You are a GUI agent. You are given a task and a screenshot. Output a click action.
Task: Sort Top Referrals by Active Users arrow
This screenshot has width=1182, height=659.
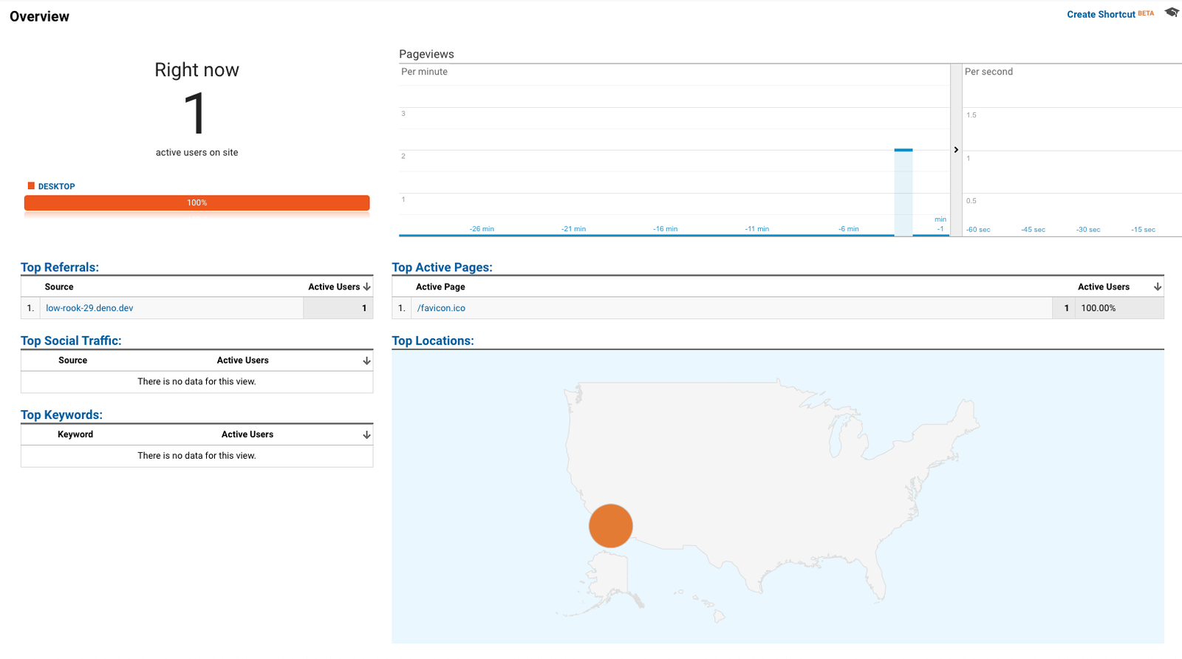coord(366,287)
